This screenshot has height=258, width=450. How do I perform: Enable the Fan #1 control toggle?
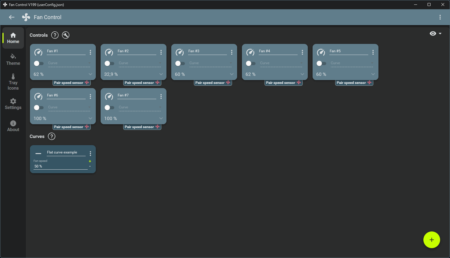tap(39, 63)
